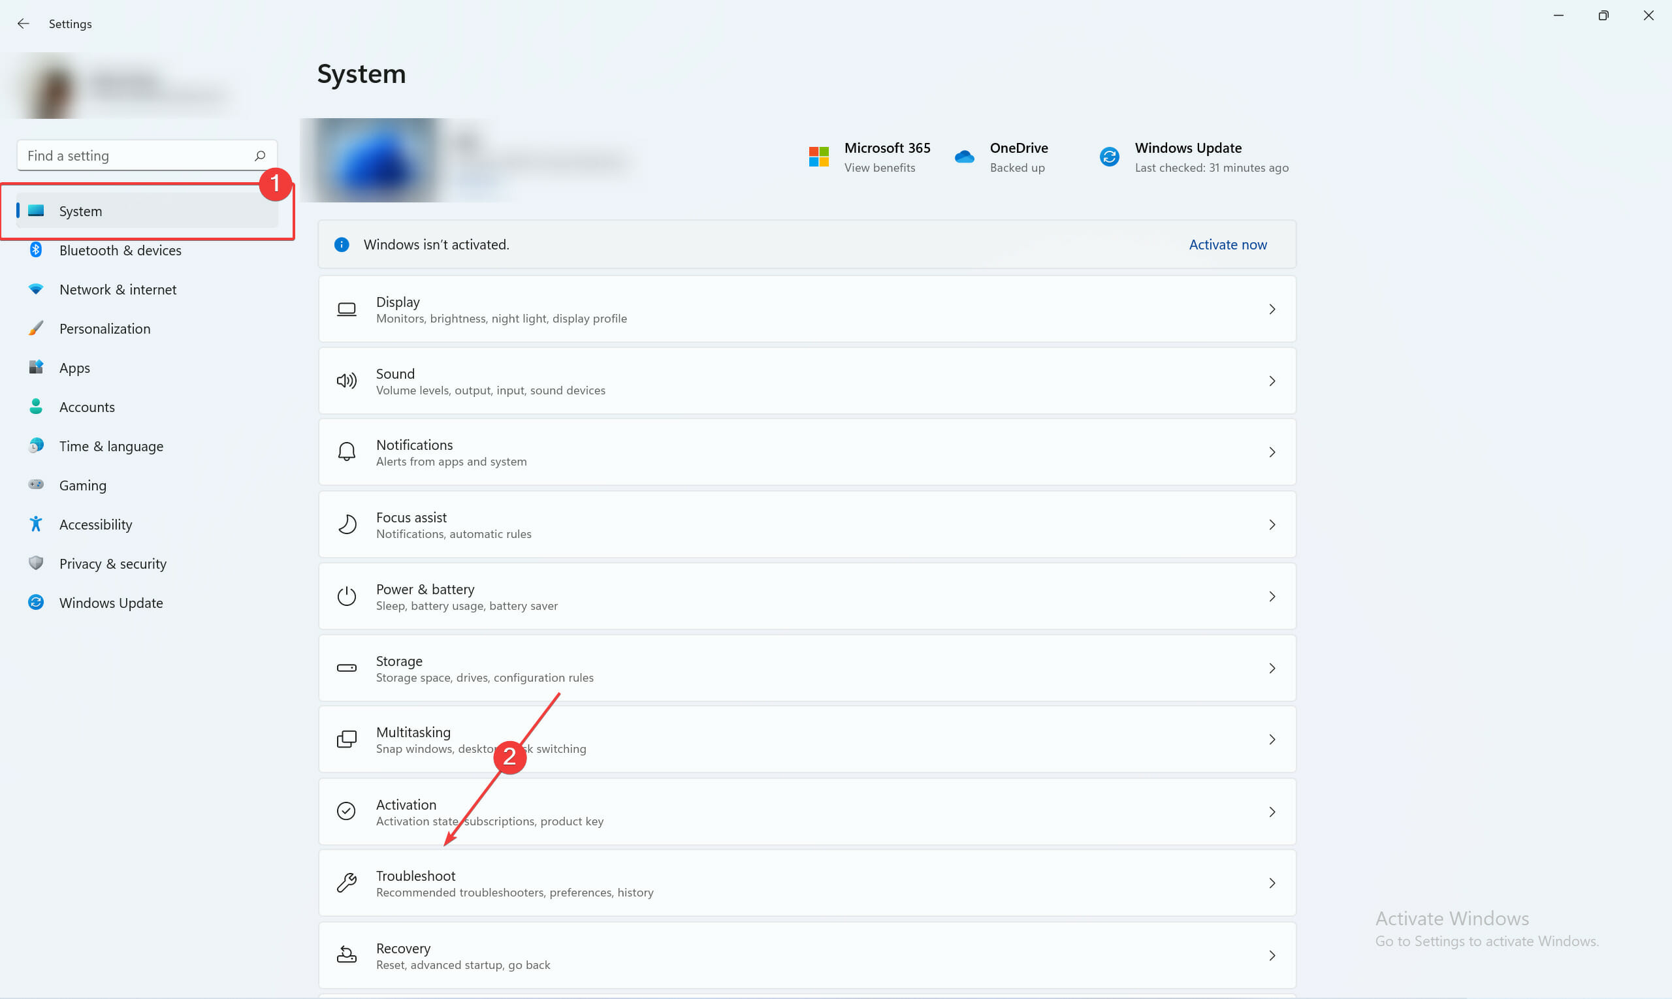Click the Find a setting search box
The height and width of the screenshot is (999, 1672).
pos(147,155)
